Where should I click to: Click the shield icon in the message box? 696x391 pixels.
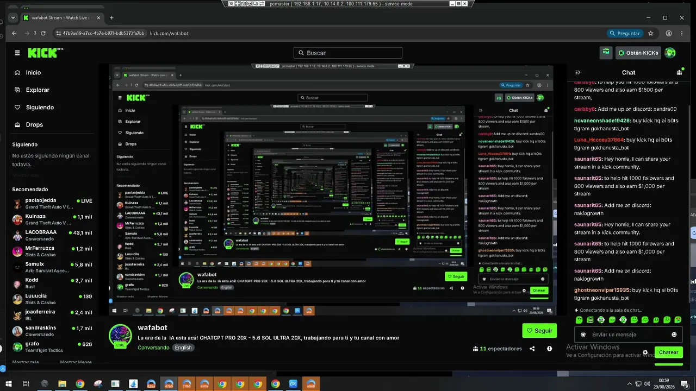[x=583, y=335]
